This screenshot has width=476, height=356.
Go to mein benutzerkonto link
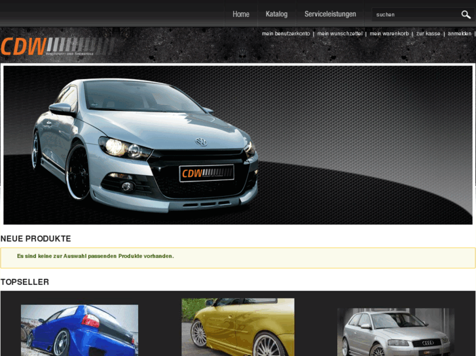point(285,33)
